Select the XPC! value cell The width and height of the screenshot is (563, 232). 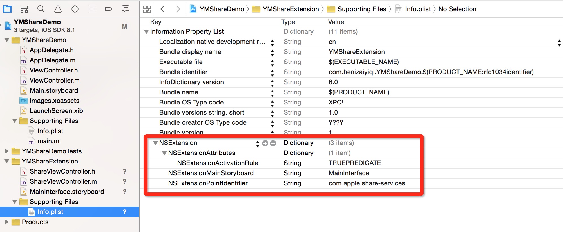coord(336,102)
